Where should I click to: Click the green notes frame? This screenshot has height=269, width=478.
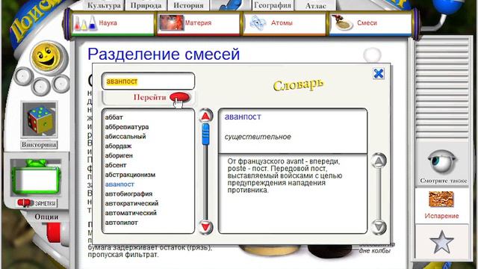click(36, 178)
